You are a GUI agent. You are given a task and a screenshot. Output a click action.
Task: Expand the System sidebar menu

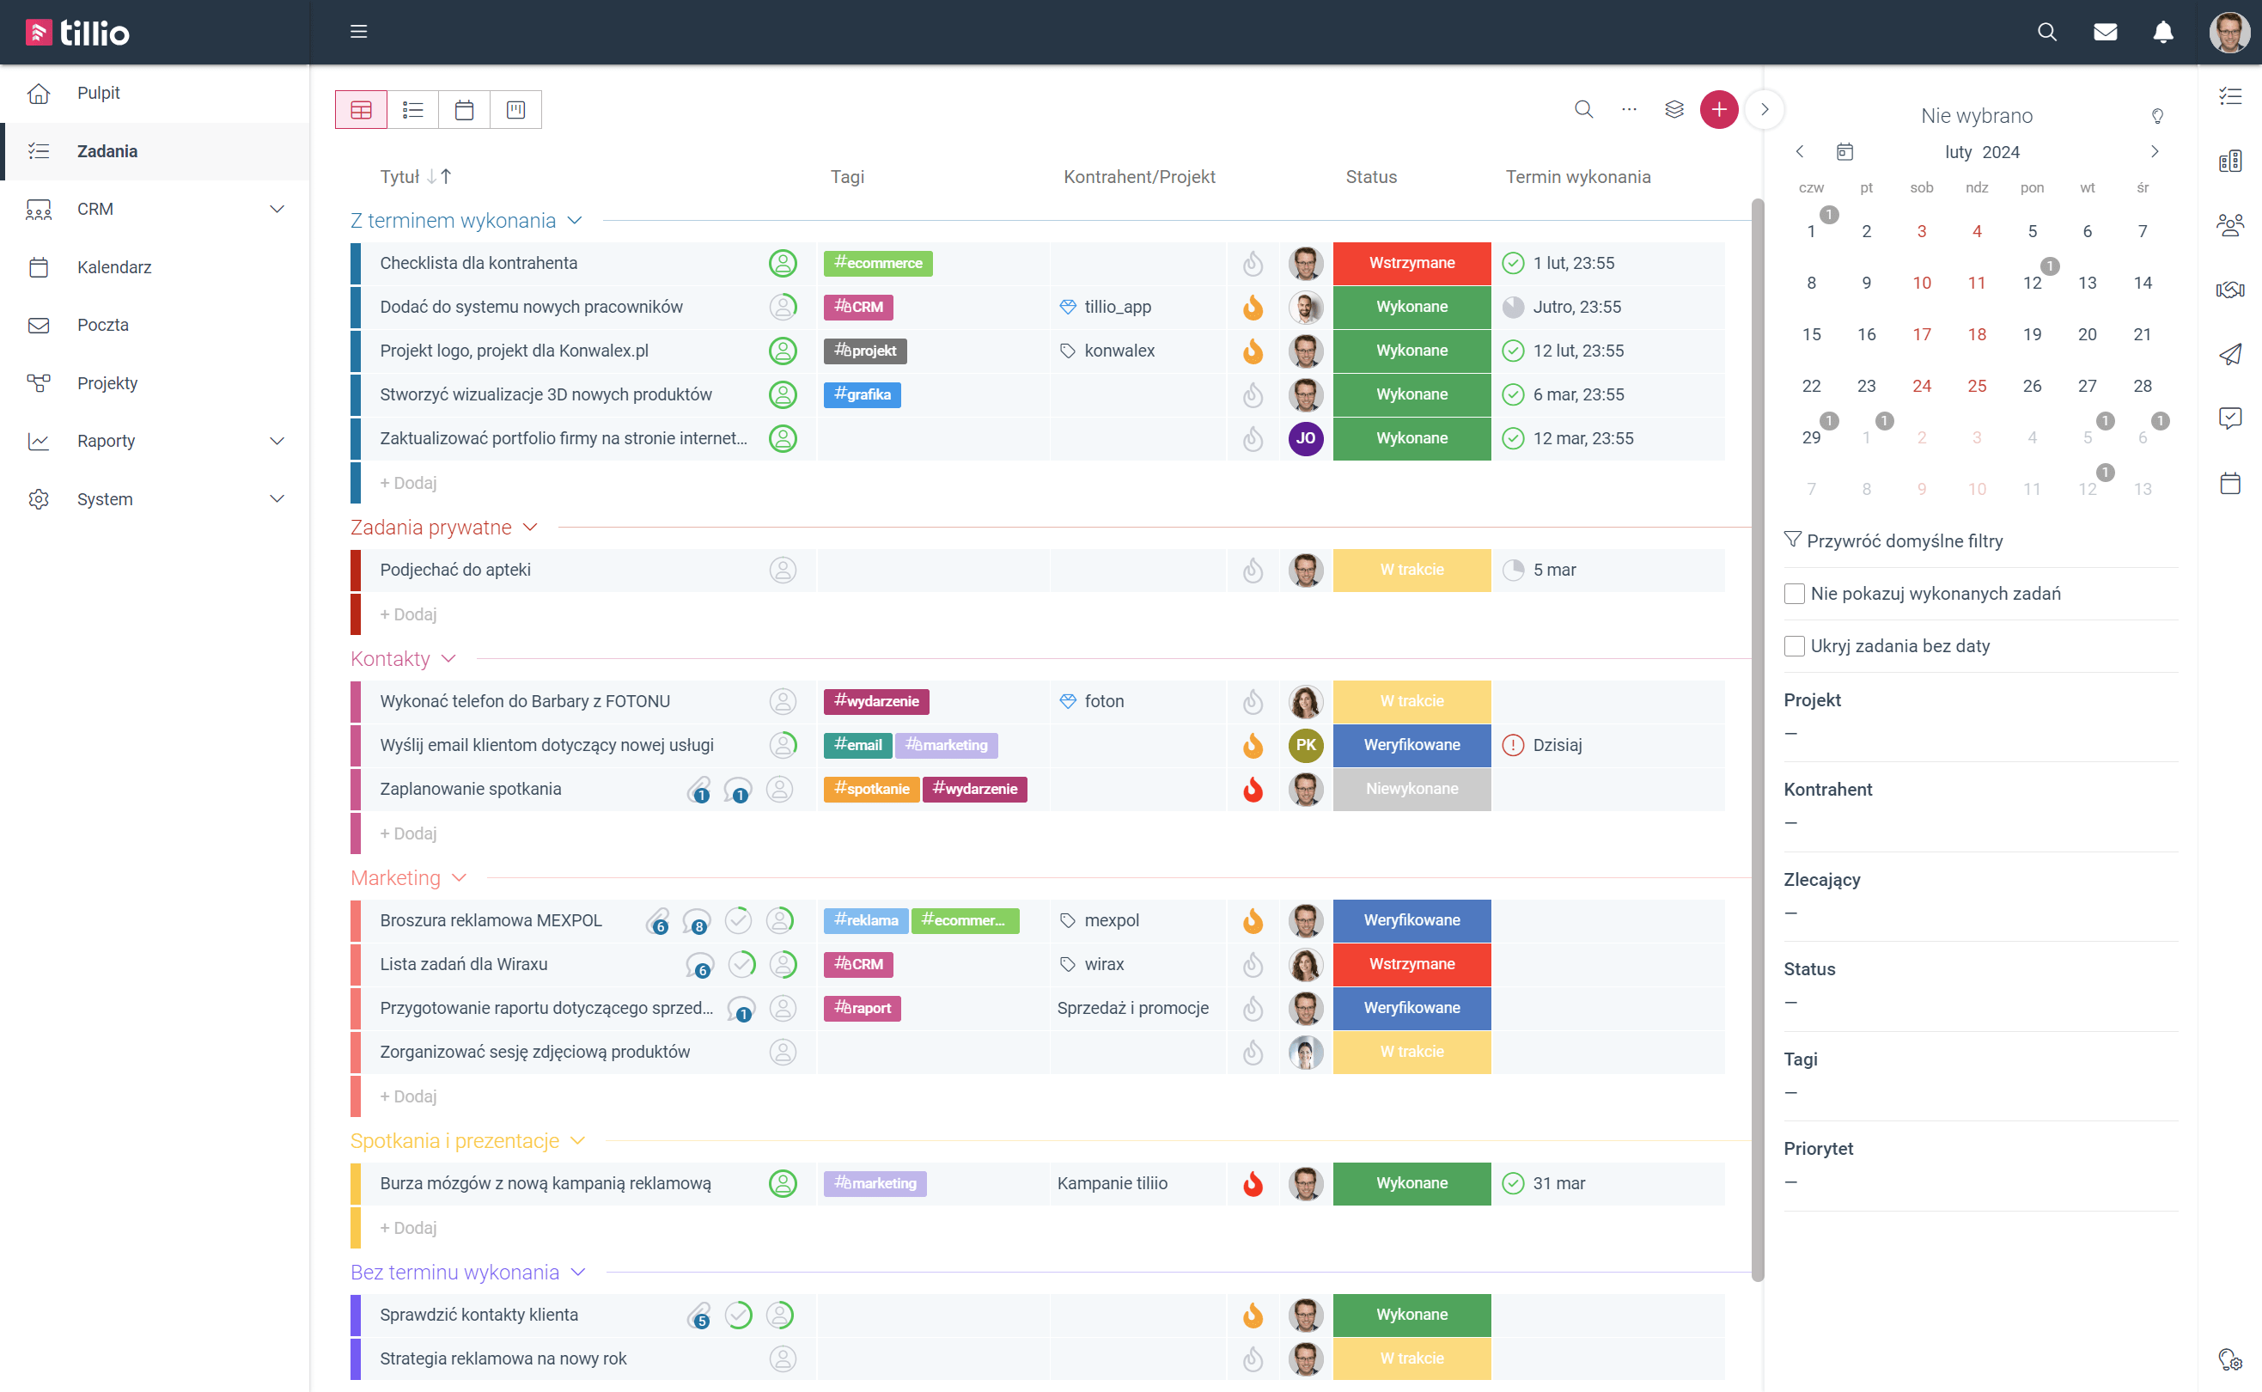pyautogui.click(x=276, y=499)
